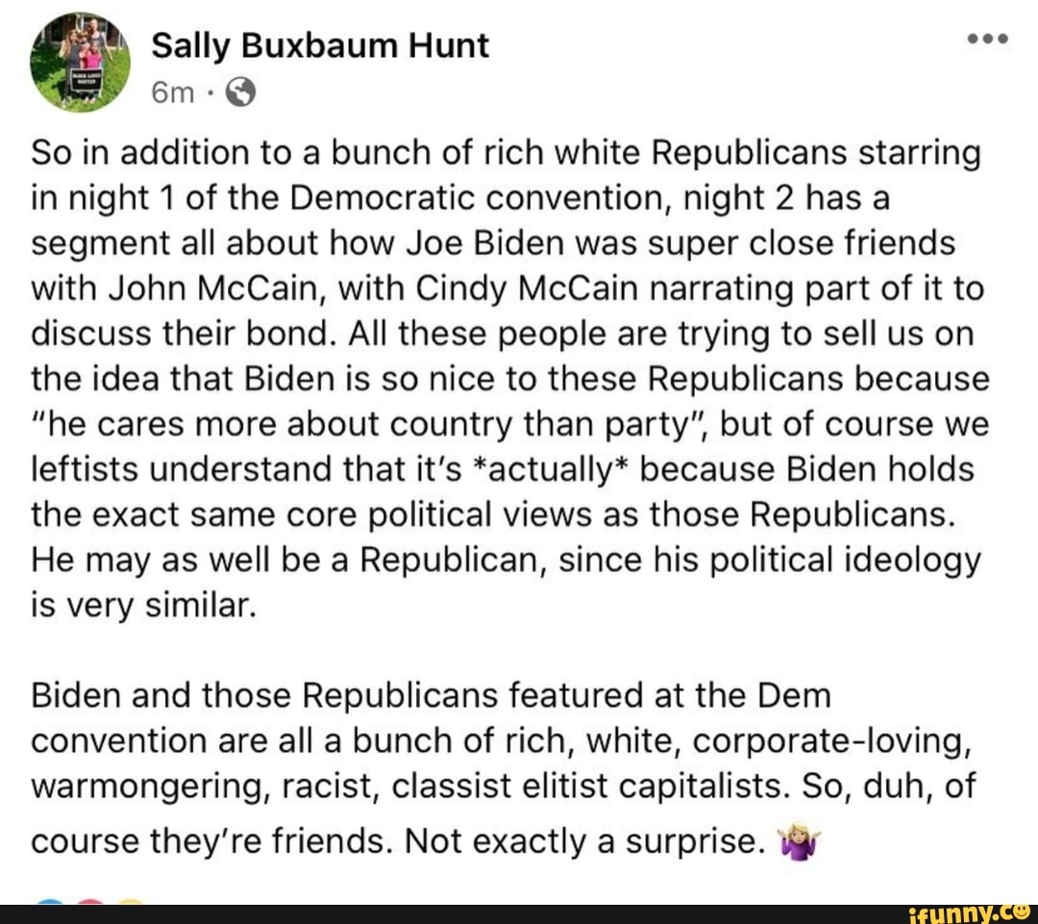Viewport: 1038px width, 924px height.
Task: Click the globe public-audience icon
Action: coord(242,92)
